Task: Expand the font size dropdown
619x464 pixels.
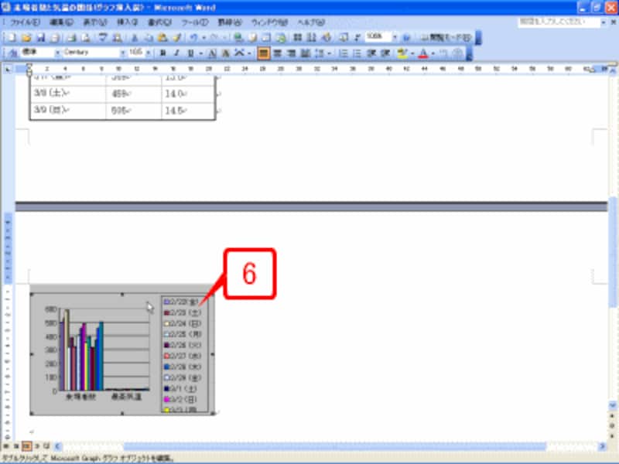Action: (149, 53)
